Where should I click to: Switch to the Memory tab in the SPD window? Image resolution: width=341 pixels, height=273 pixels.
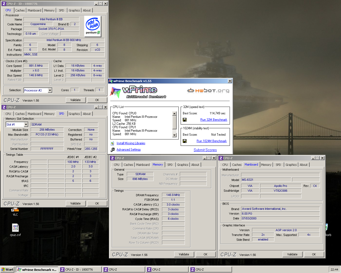[x=49, y=114]
